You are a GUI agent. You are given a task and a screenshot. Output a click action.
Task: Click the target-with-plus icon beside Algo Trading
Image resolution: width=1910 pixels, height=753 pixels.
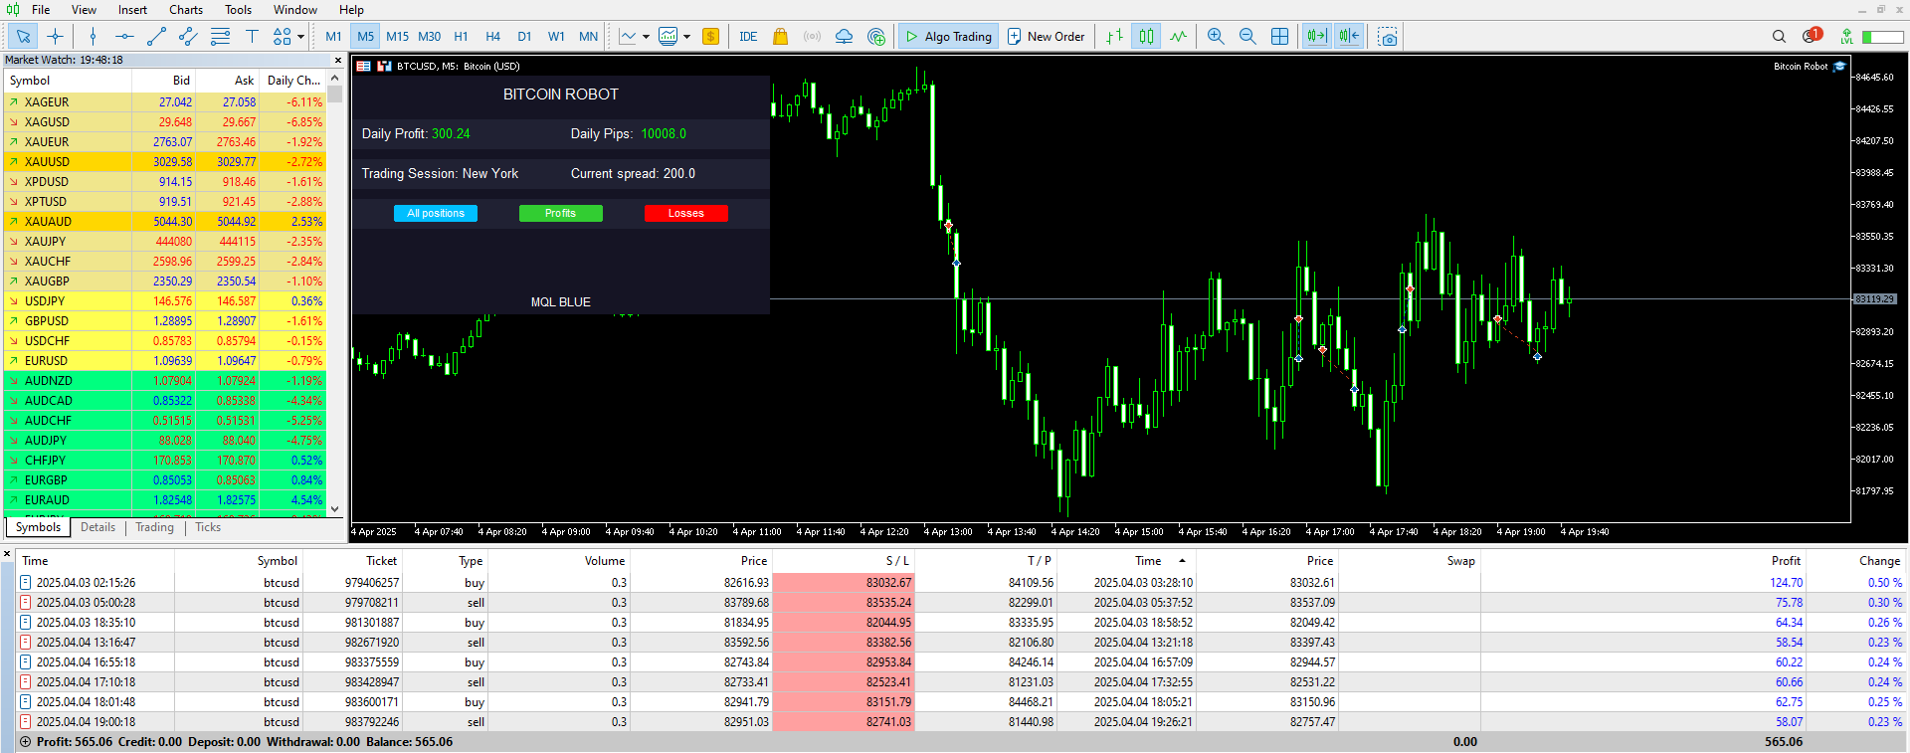pos(875,37)
